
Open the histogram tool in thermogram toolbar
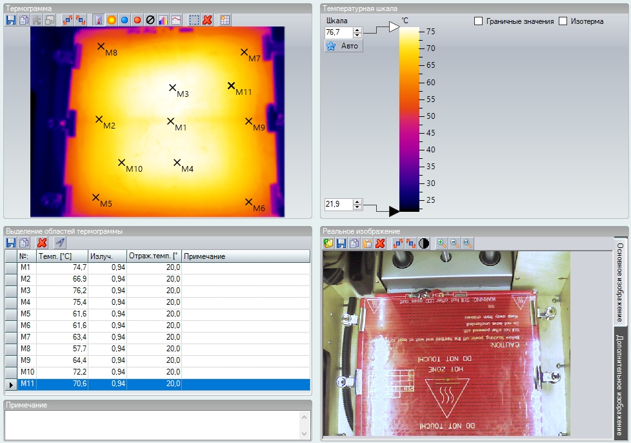coord(163,20)
